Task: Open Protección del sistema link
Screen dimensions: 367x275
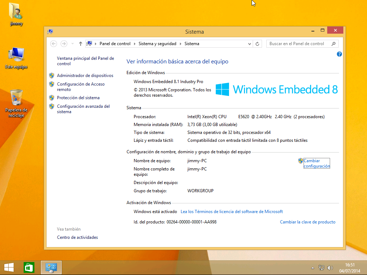Action: point(78,98)
